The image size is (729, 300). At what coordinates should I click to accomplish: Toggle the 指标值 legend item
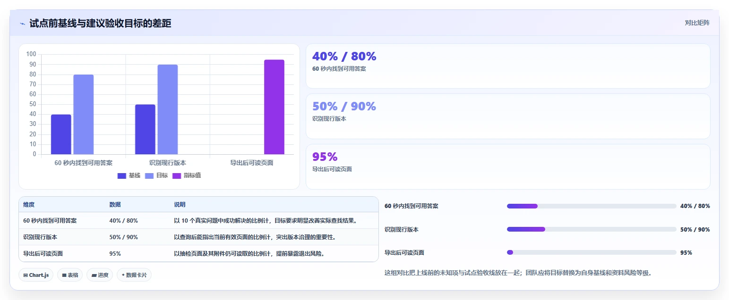pyautogui.click(x=187, y=175)
